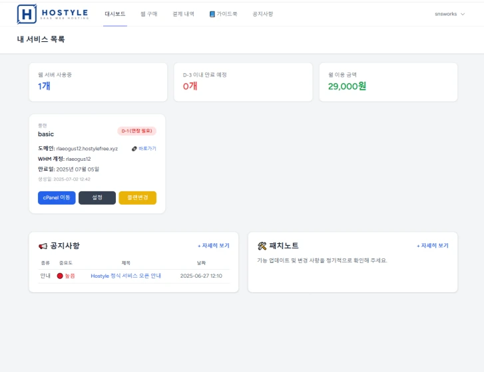Click the D-3 이내 만료 예정 card
The image size is (484, 372).
pyautogui.click(x=243, y=82)
